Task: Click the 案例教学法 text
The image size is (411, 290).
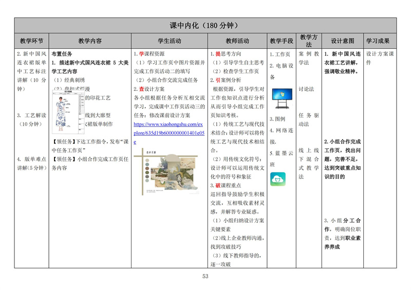Action: click(x=309, y=58)
